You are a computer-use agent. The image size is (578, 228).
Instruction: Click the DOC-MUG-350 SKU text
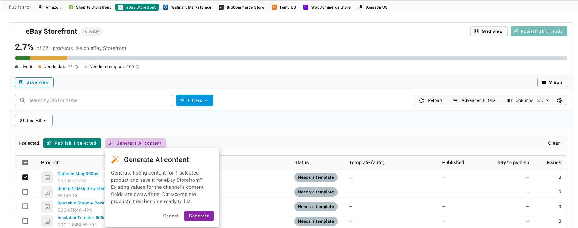tap(72, 181)
